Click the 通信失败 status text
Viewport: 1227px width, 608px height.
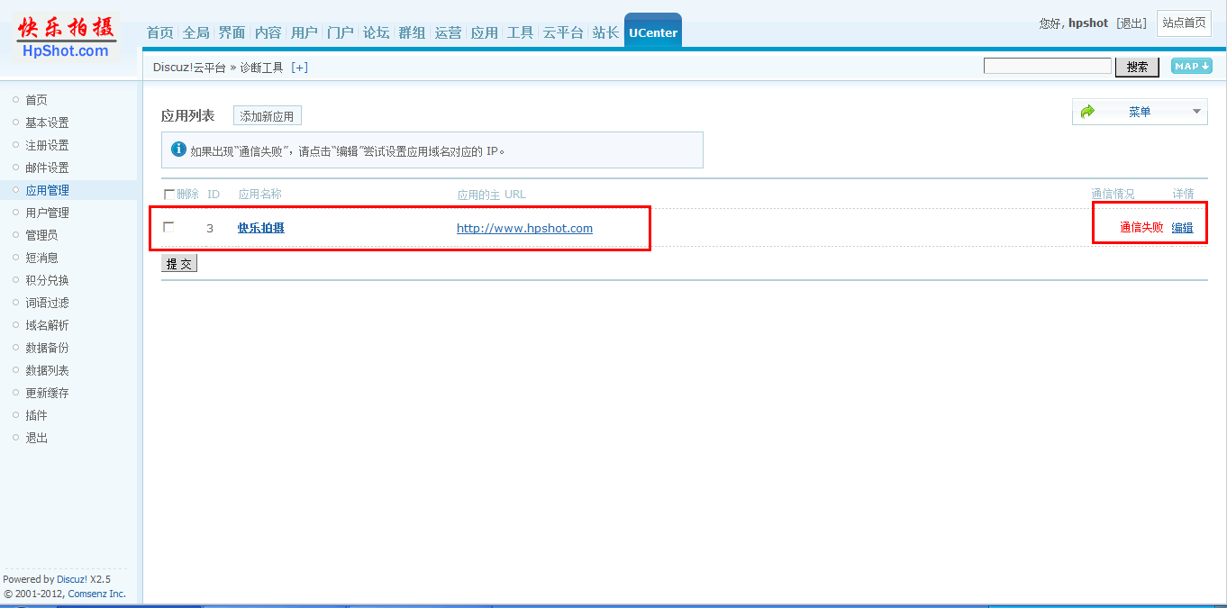(x=1141, y=228)
